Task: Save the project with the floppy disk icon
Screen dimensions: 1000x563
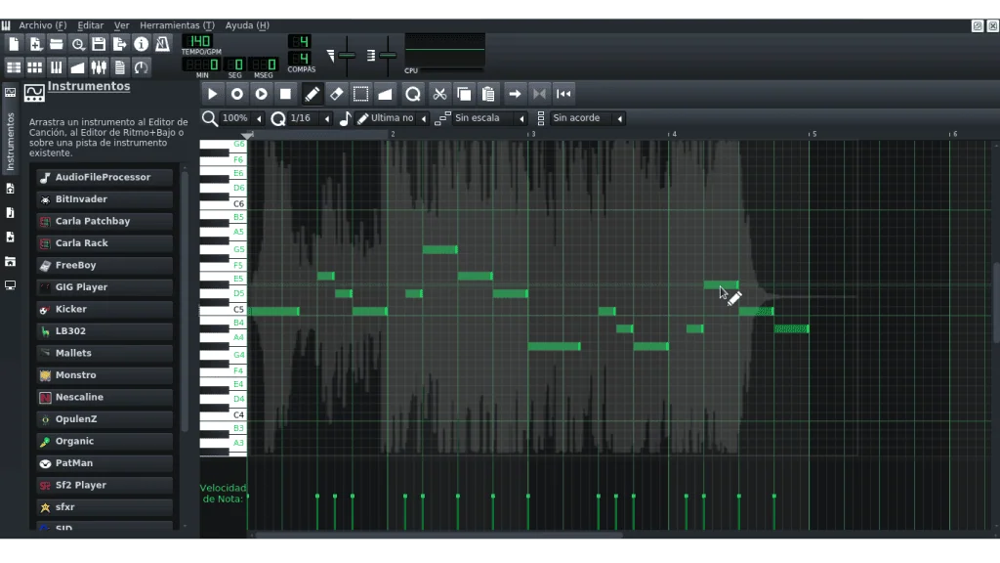Action: pos(99,44)
